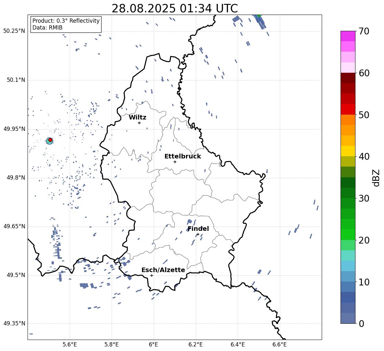Click the 0 tick label on colorbar
Screen dimensions: 384x351
(362, 323)
